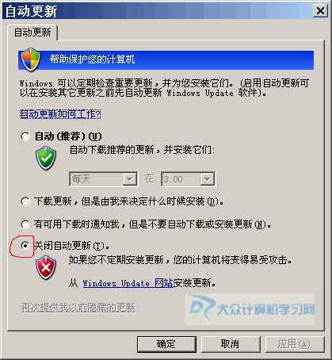Click 再次提供我以前隐藏的更新 link
The image size is (332, 360).
tap(78, 308)
